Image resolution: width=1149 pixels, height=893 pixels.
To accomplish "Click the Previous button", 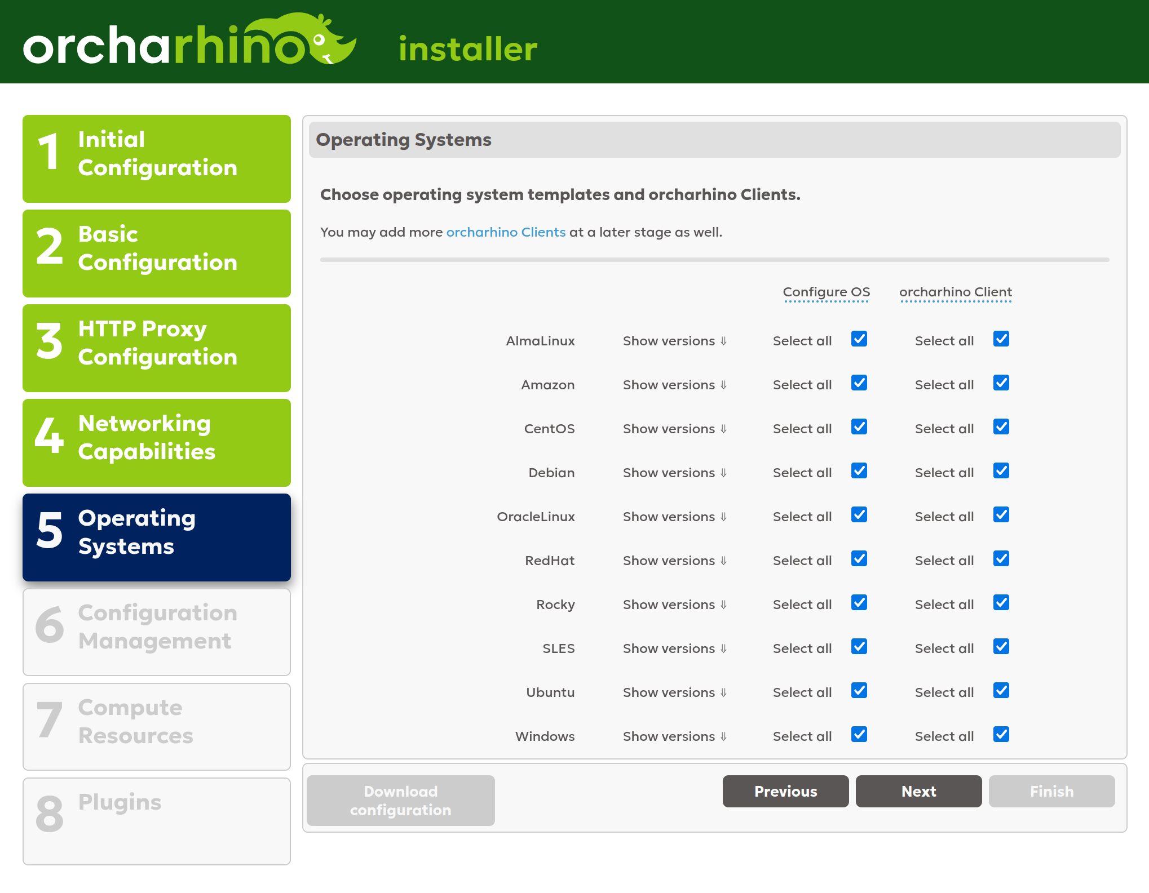I will [x=785, y=791].
